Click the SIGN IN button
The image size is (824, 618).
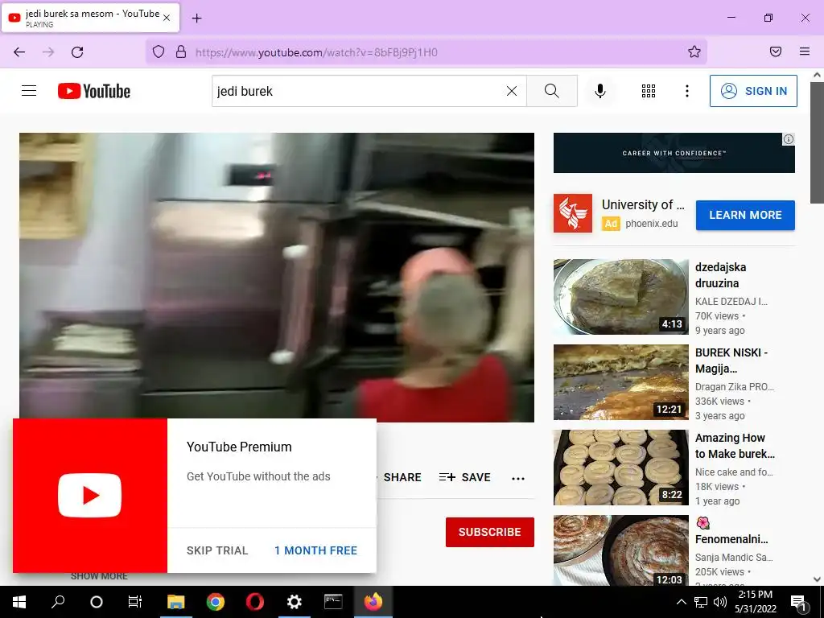pos(753,91)
